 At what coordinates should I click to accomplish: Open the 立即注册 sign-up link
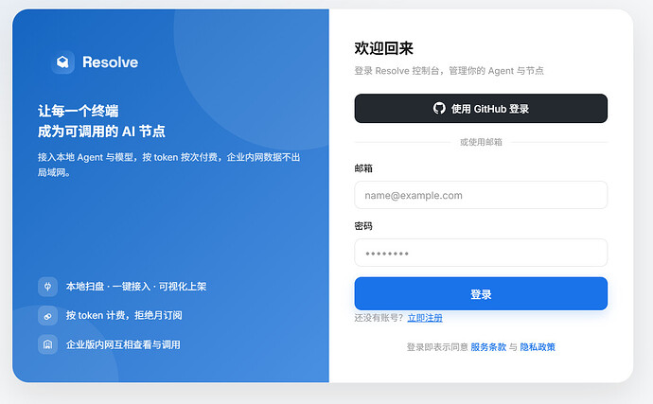tap(425, 318)
